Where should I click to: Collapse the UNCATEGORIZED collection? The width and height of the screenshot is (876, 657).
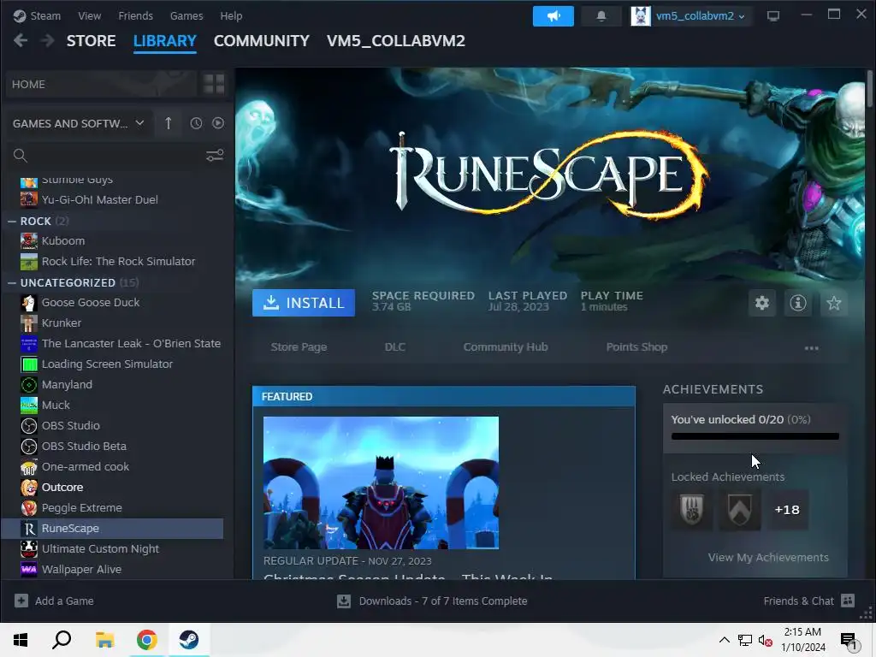pos(12,282)
